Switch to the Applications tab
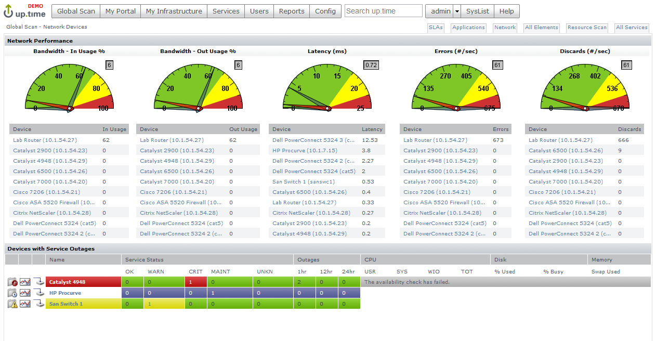Viewport: 656px width, 341px height. [x=468, y=28]
